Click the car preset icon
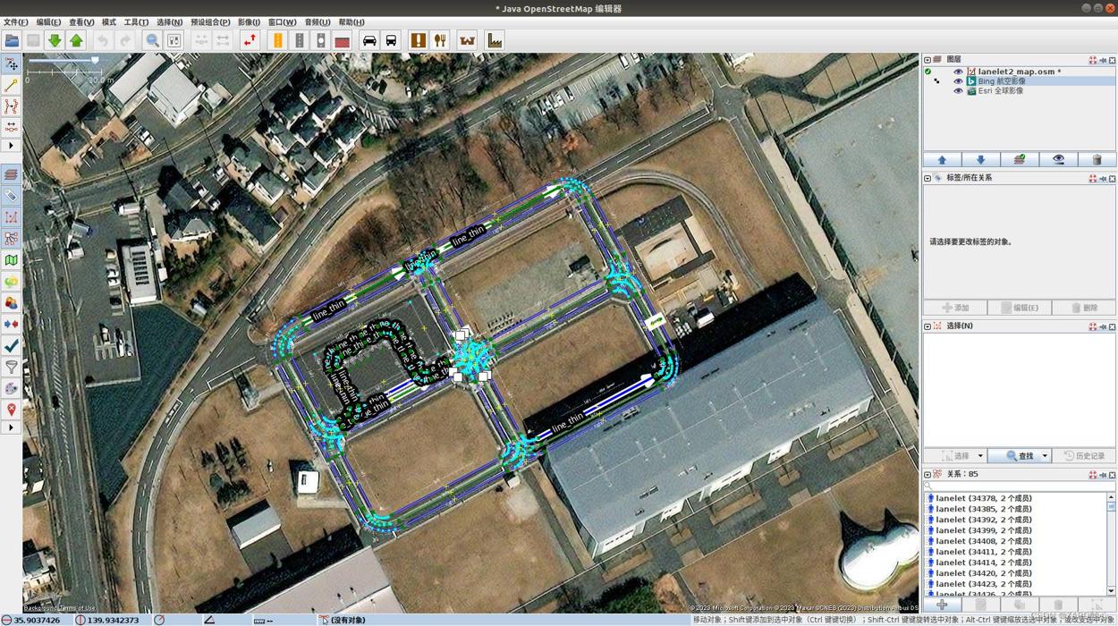1118x626 pixels. (x=369, y=40)
